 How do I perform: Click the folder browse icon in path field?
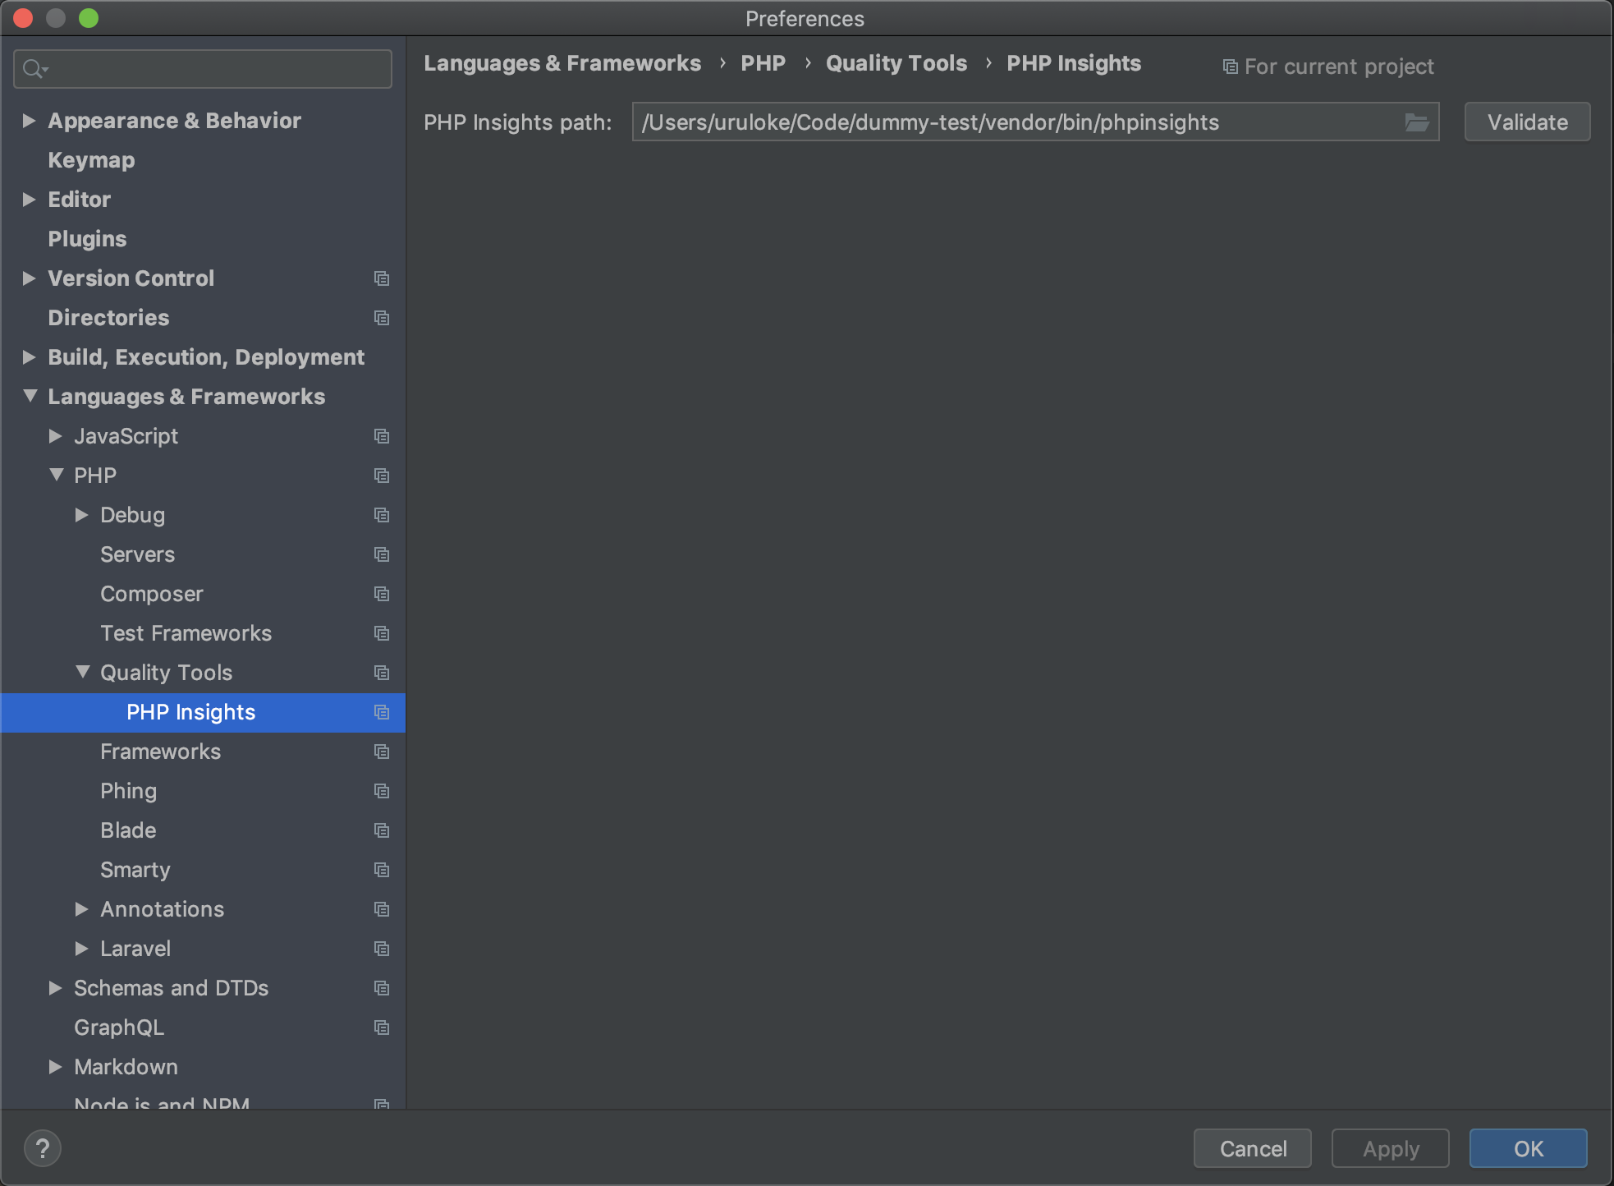1416,122
